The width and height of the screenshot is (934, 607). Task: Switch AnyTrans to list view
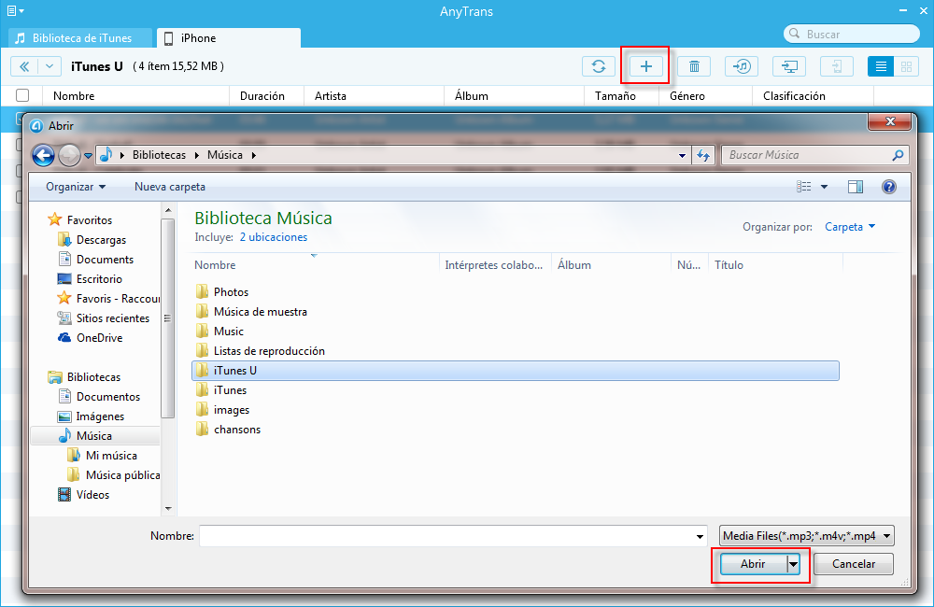click(881, 66)
